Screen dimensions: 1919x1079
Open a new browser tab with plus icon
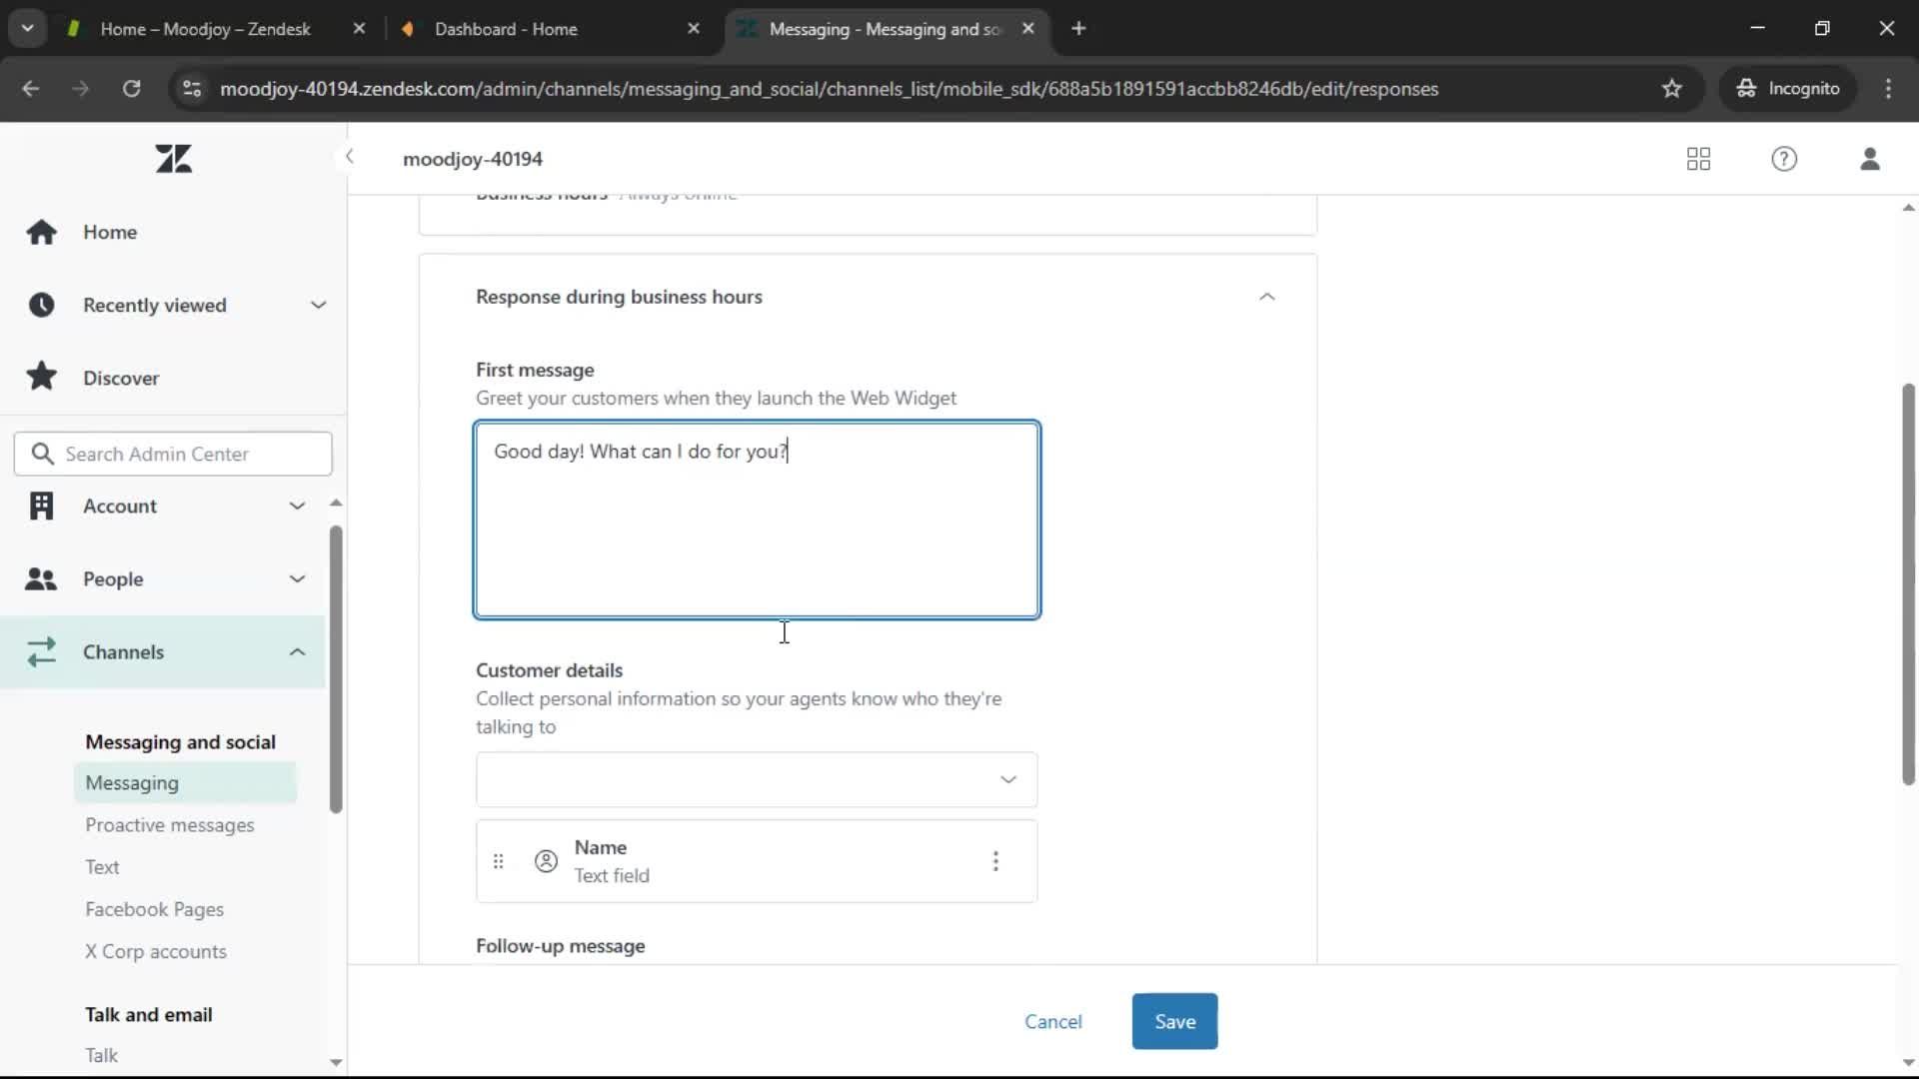1078,28
